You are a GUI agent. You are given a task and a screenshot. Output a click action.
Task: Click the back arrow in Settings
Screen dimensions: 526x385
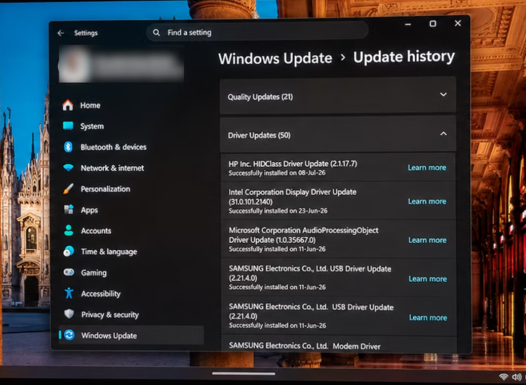pos(61,33)
